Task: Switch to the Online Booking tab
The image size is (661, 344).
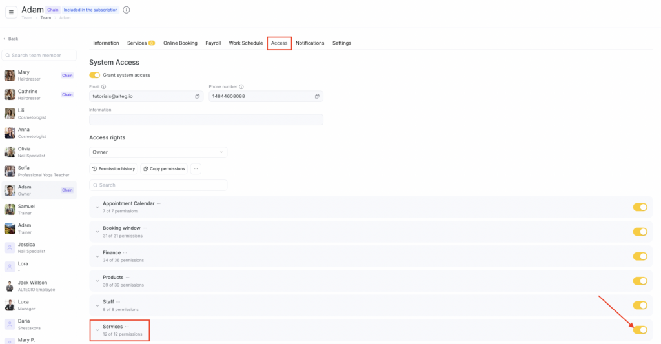Action: (180, 43)
